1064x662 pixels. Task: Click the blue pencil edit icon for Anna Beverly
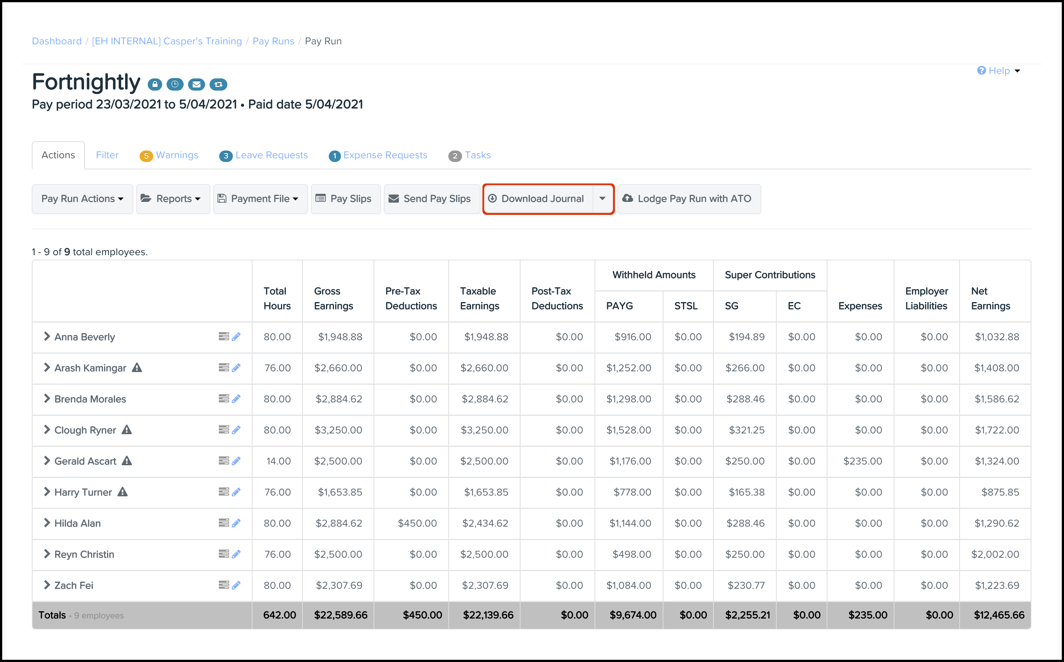click(236, 337)
